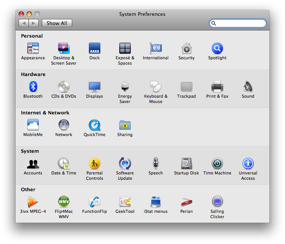Go back with the left arrow button
The height and width of the screenshot is (244, 285).
click(x=24, y=23)
